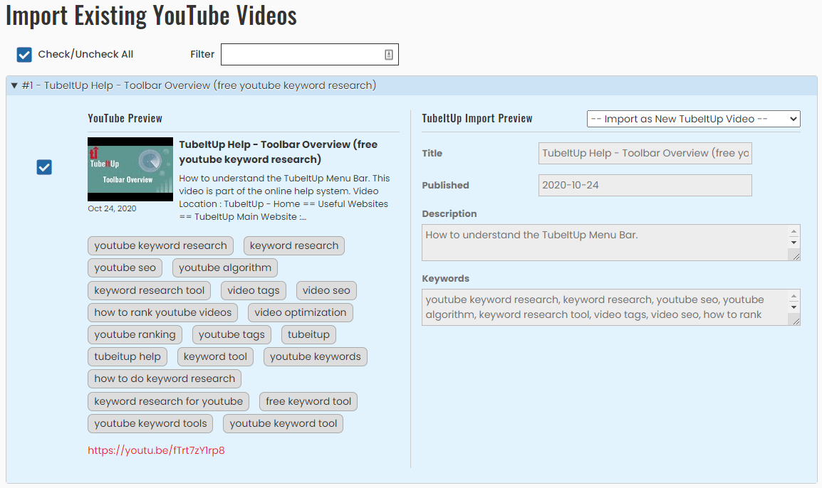Collapse the #1 TubeItUp Help section triangle
Viewport: 822px width, 488px height.
pos(14,85)
